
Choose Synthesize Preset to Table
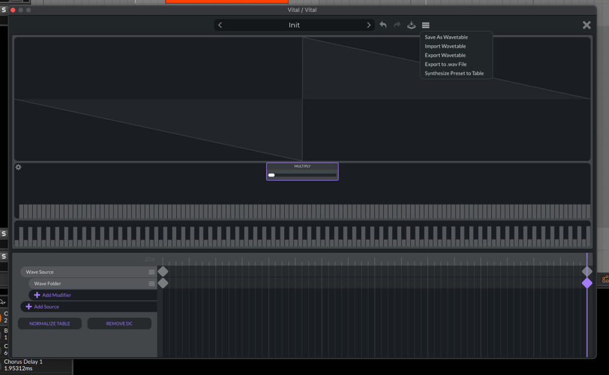454,73
